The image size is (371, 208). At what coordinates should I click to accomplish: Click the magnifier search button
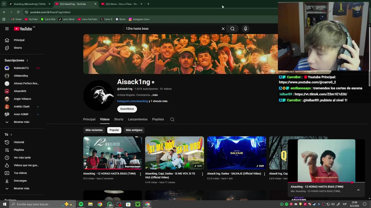click(x=232, y=29)
